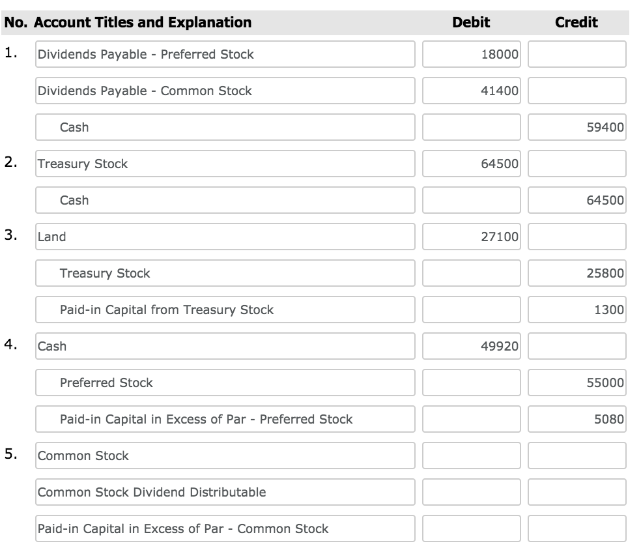Focus the credit field showing 55000
641x550 pixels.
[577, 383]
